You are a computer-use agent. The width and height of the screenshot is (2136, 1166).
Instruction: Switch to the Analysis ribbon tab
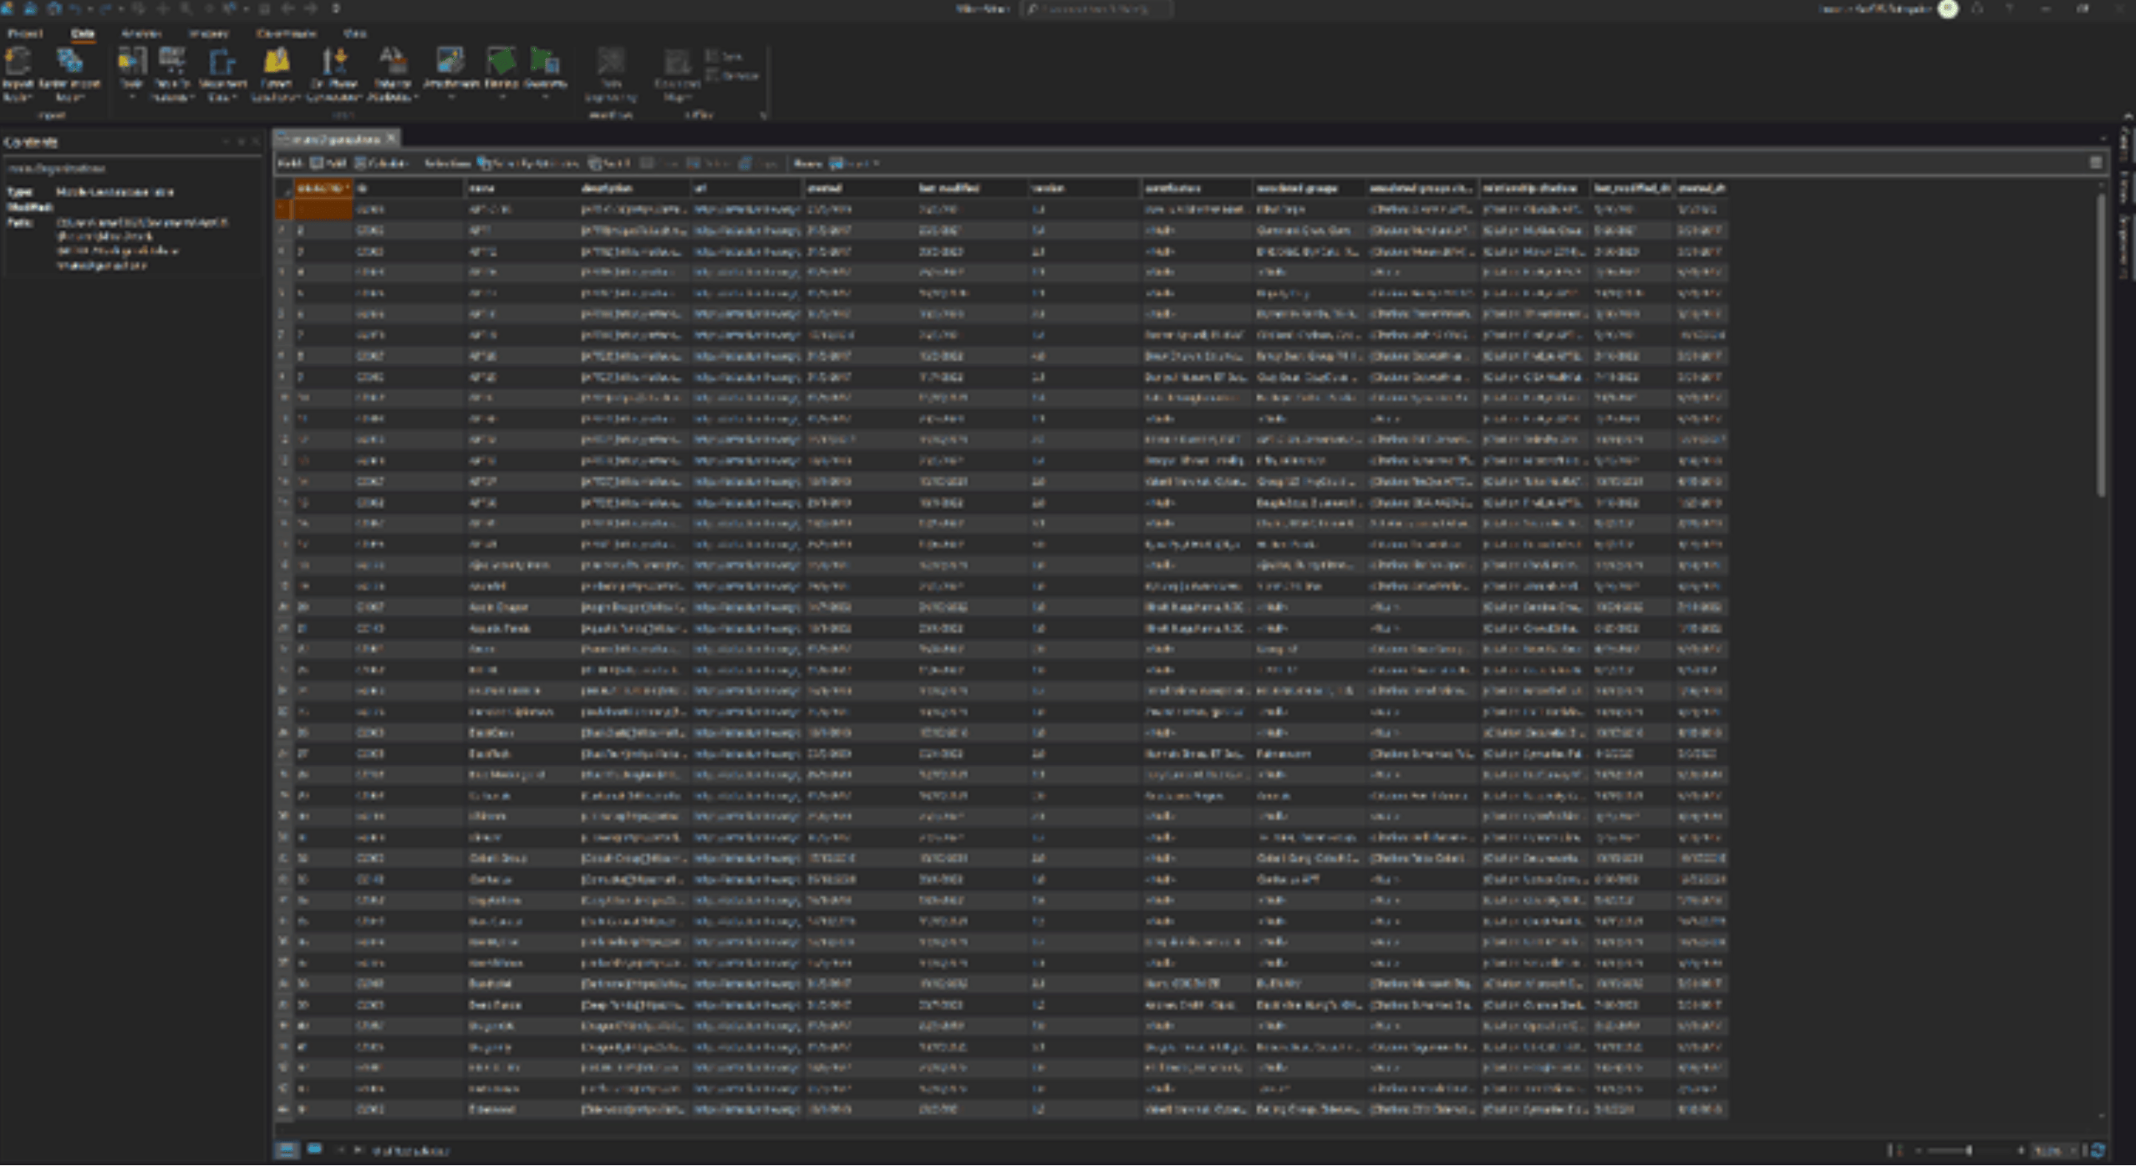(x=140, y=34)
